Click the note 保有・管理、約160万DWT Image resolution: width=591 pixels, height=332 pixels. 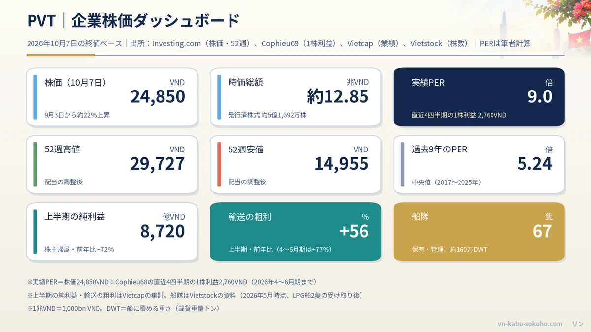click(x=449, y=250)
